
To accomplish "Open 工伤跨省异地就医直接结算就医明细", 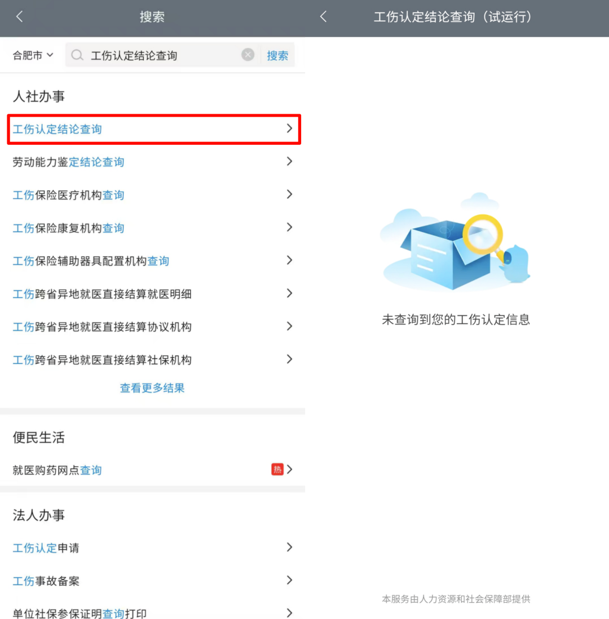I will click(x=153, y=293).
